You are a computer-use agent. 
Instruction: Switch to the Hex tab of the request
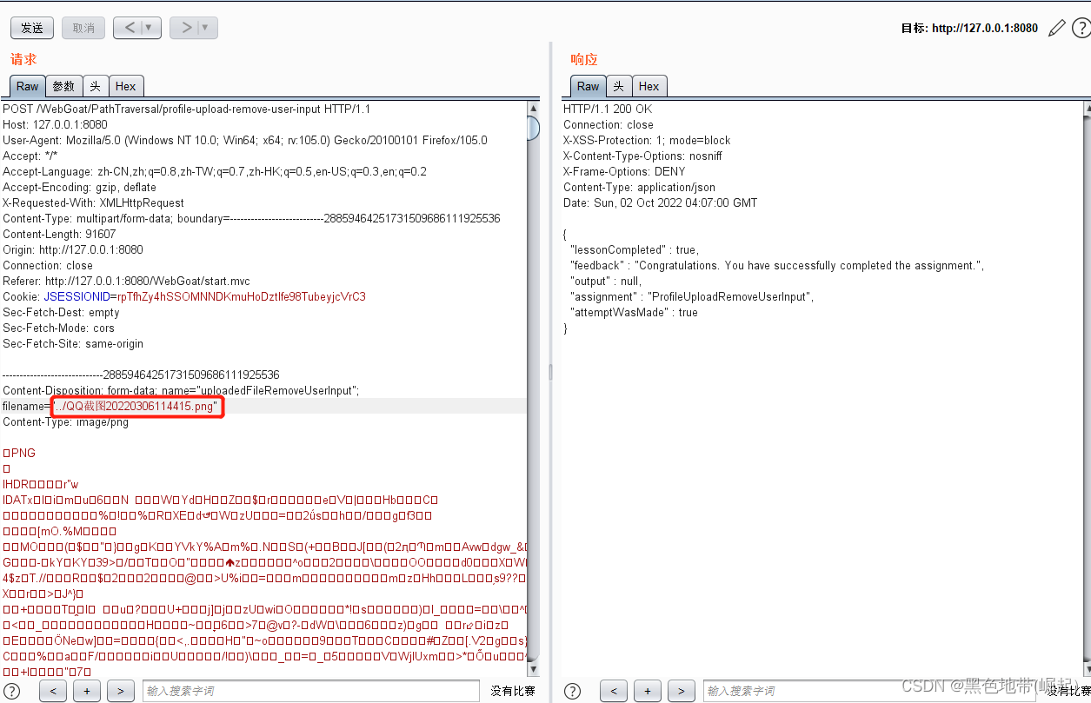(125, 86)
